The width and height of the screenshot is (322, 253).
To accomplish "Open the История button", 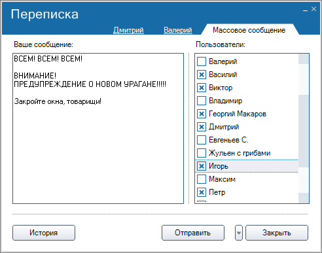I will (44, 233).
